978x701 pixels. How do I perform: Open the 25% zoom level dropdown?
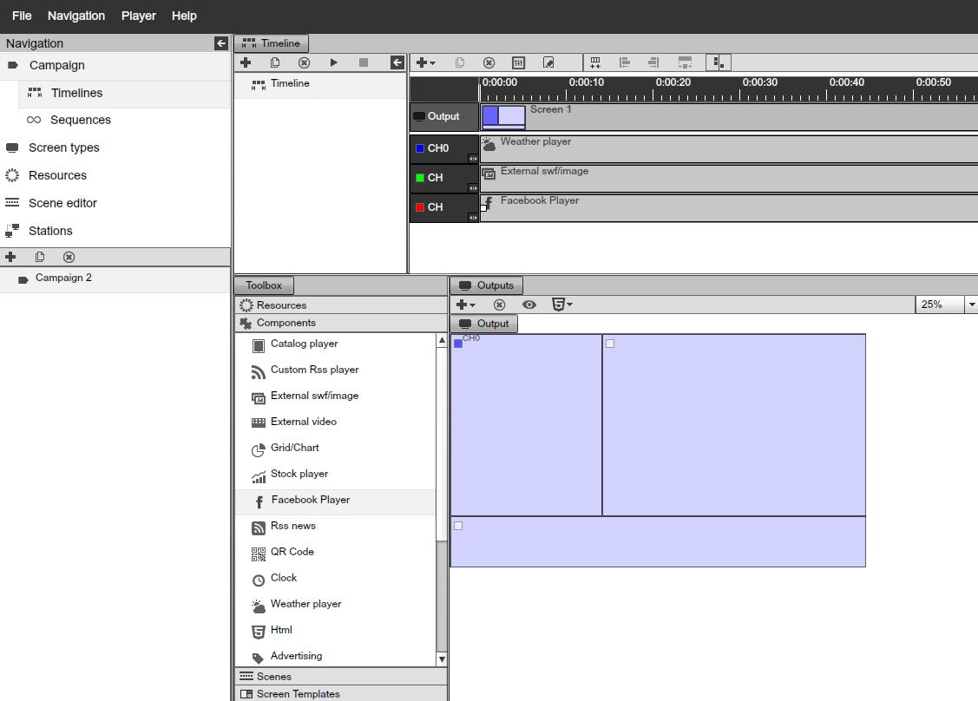pos(971,305)
